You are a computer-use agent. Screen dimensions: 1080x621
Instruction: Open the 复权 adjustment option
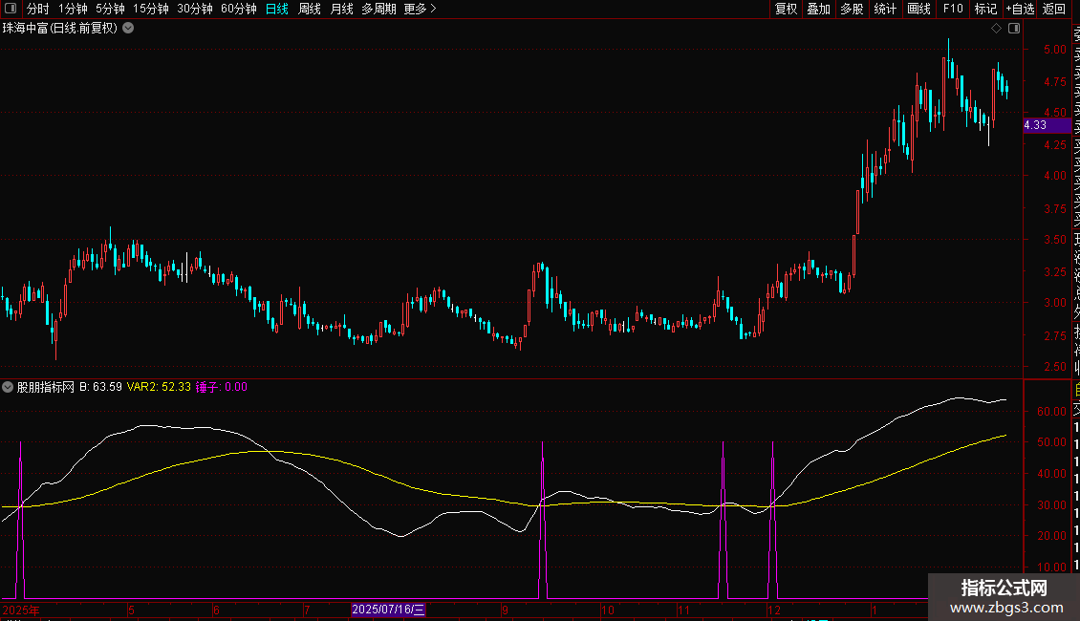click(786, 9)
